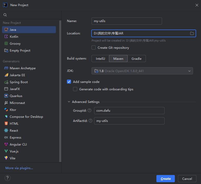Choose the React generator icon

(x=6, y=130)
